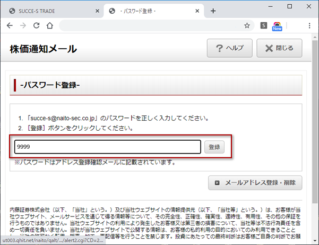Open a new browser tab
The image size is (319, 245).
(213, 11)
